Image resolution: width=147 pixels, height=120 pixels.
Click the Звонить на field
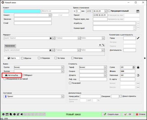pos(55,11)
